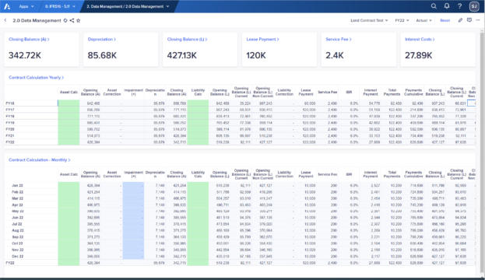Click Interest Payment column header in monthly grid
This screenshot has width=485, height=280.
click(371, 174)
